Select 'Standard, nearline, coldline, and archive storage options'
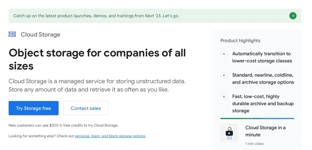Screen dimensions: 312x150 263,79
